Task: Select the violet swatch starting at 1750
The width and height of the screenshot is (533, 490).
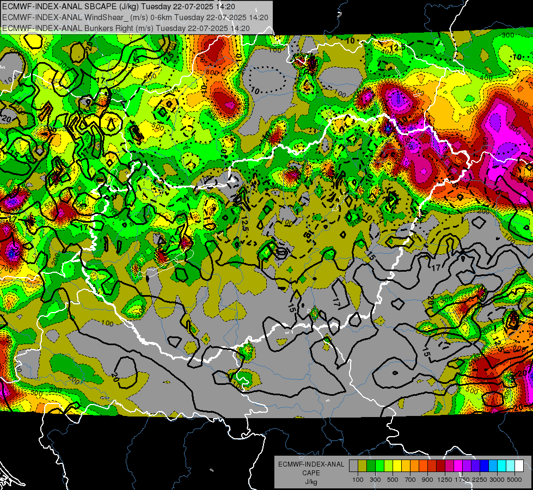Action: (x=467, y=466)
